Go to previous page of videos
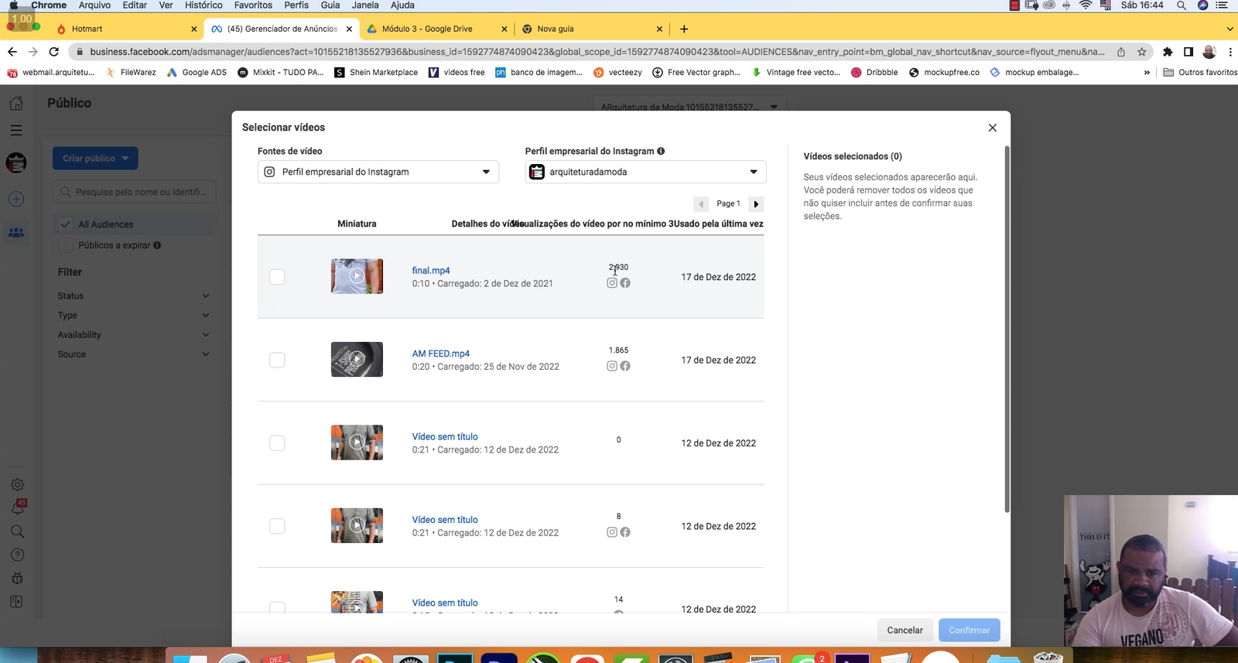This screenshot has height=663, width=1238. point(701,204)
